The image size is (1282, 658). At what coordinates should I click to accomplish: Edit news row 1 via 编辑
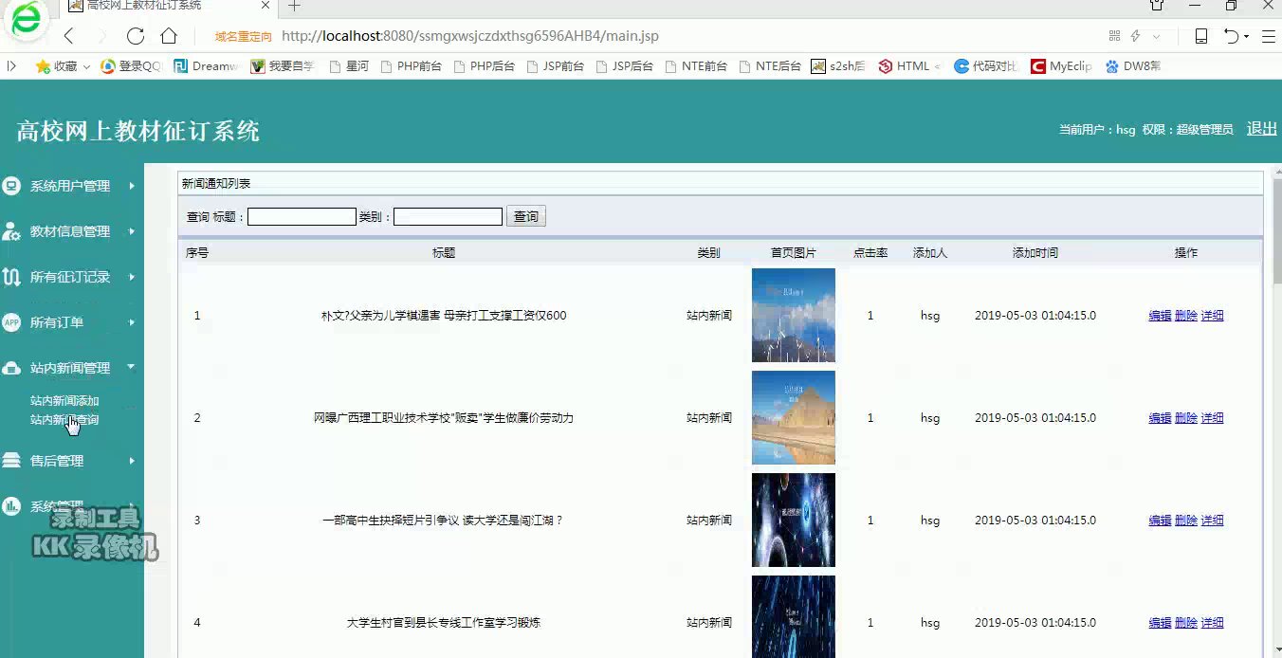click(x=1160, y=316)
